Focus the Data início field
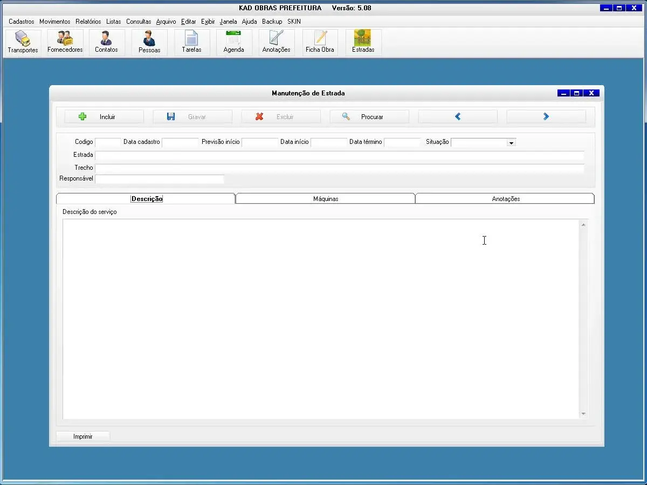647x485 pixels. click(x=329, y=142)
